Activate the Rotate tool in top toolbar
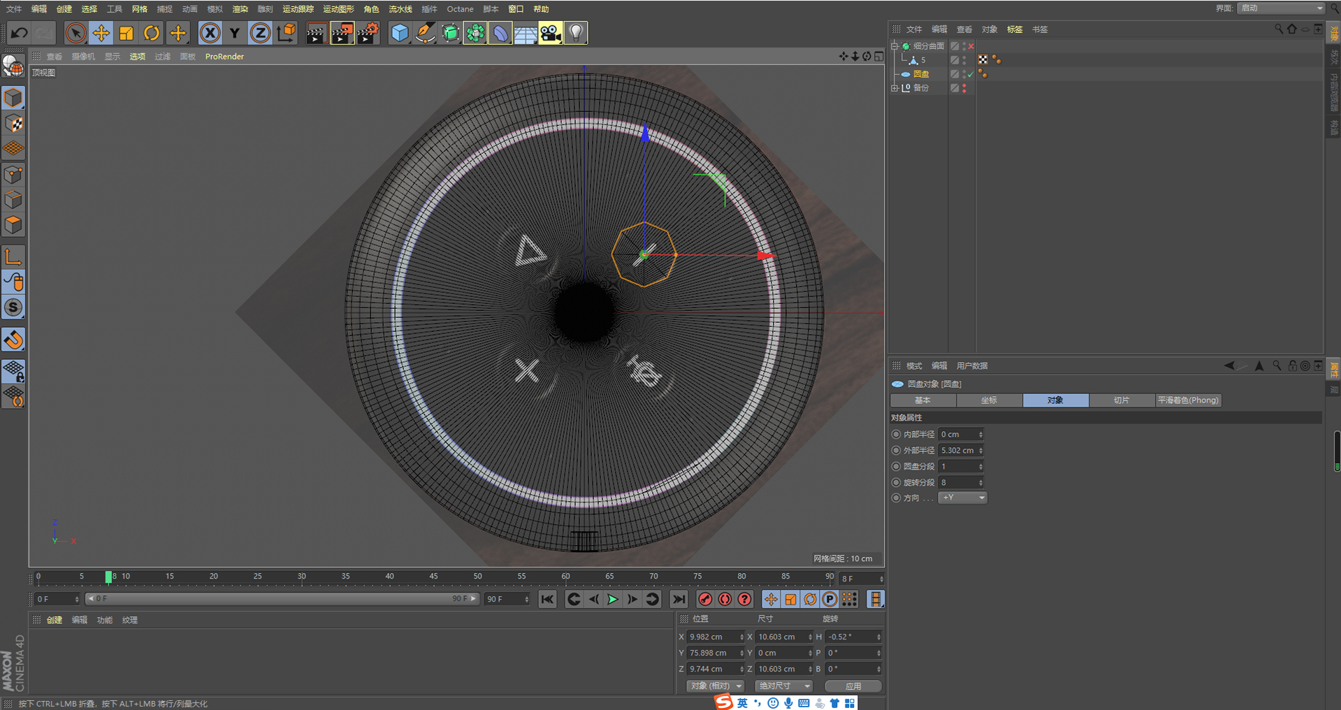1341x710 pixels. click(152, 33)
